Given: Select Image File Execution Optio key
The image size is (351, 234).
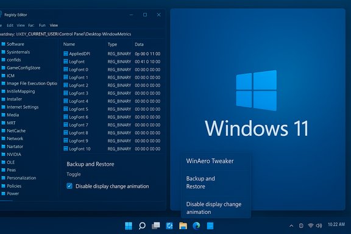Looking at the screenshot, I should [32, 83].
